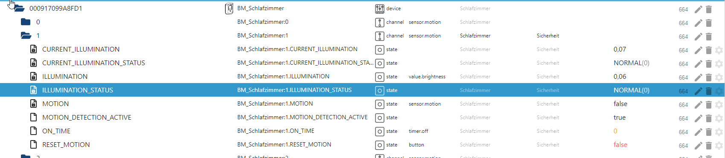Delete channel 0 with its trash icon
The image size is (725, 158).
(x=709, y=23)
